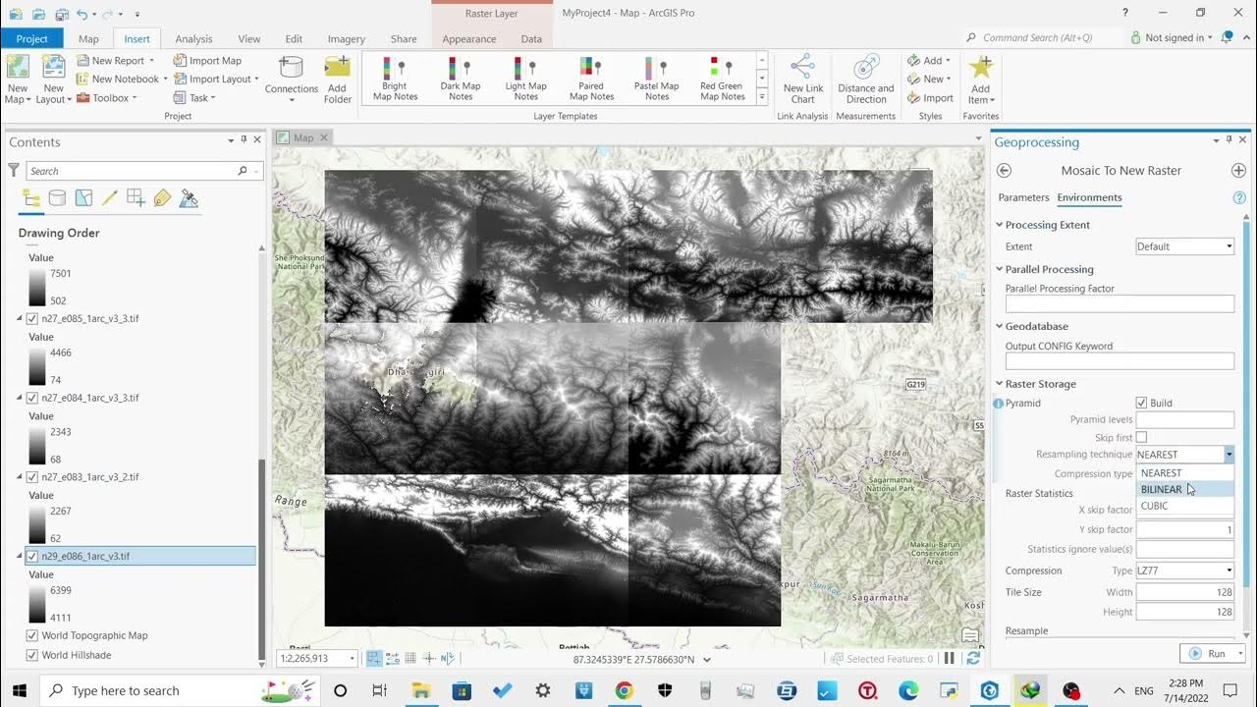Apply the Dark Map Notes template
Screen dimensions: 1257x707
click(460, 79)
